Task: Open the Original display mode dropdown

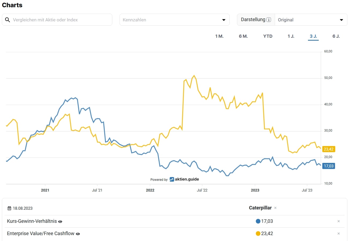Action: click(x=311, y=20)
